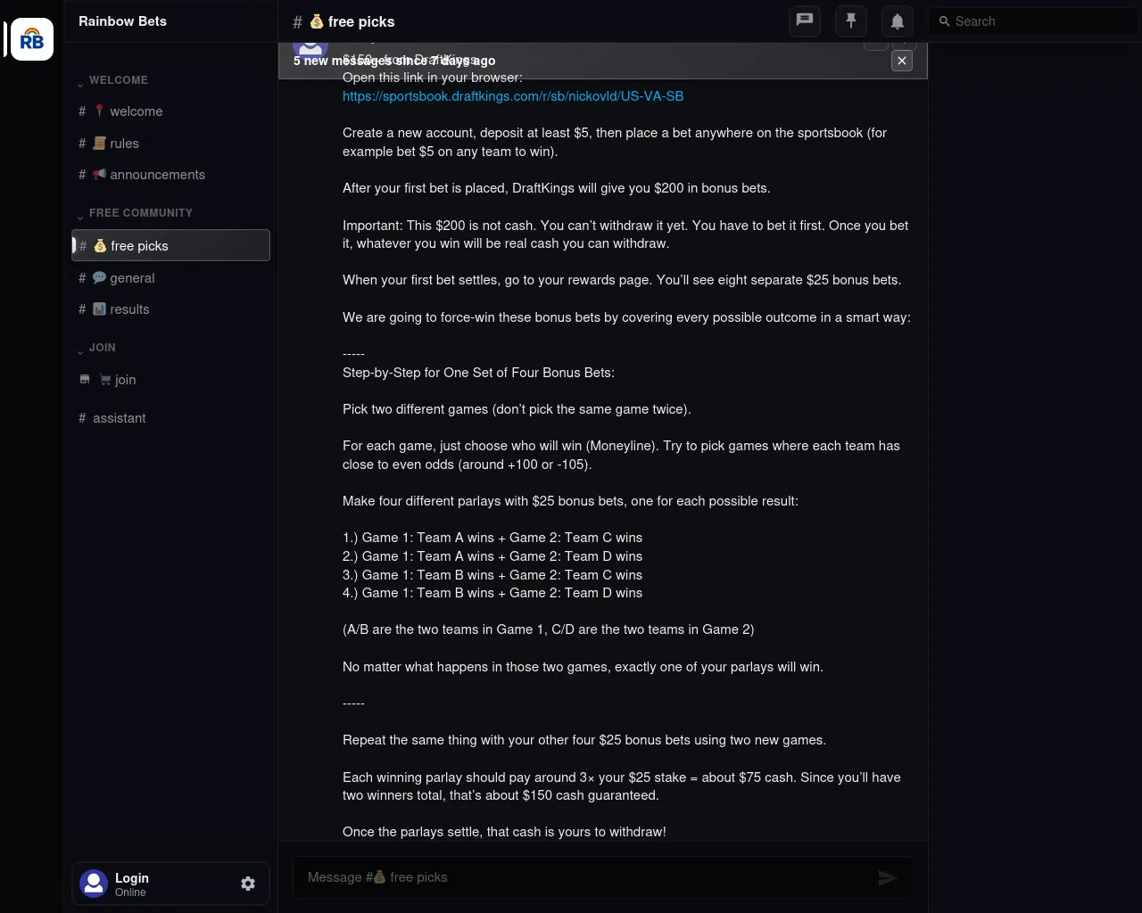Collapse the FREE COMMUNITY category
1142x913 pixels.
point(135,213)
